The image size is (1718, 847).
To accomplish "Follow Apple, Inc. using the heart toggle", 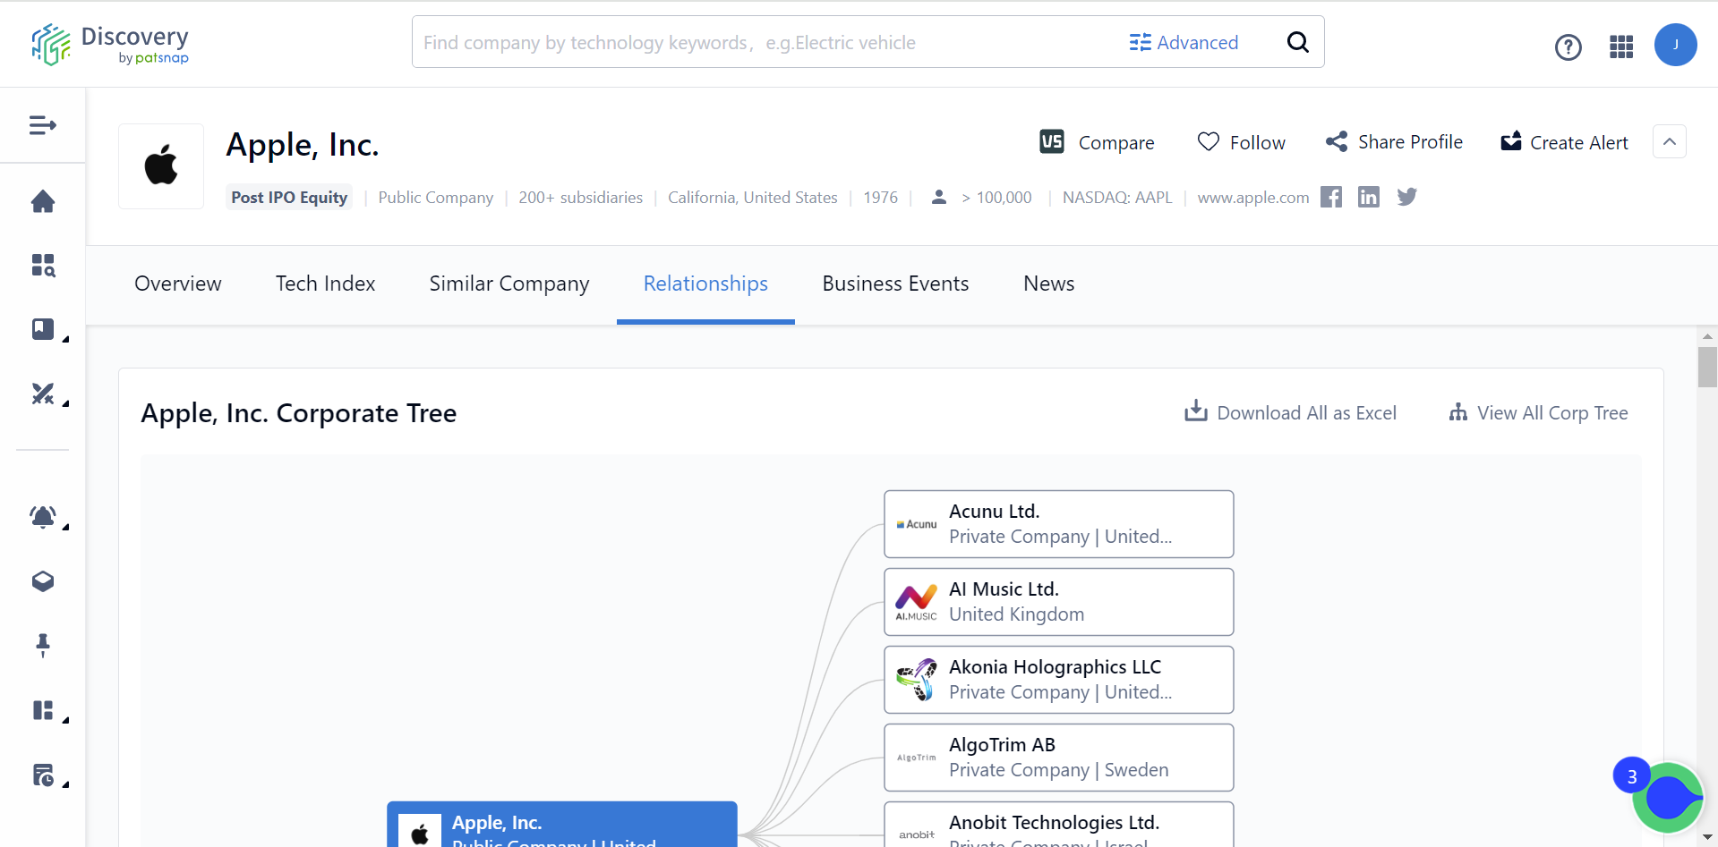I will point(1241,141).
